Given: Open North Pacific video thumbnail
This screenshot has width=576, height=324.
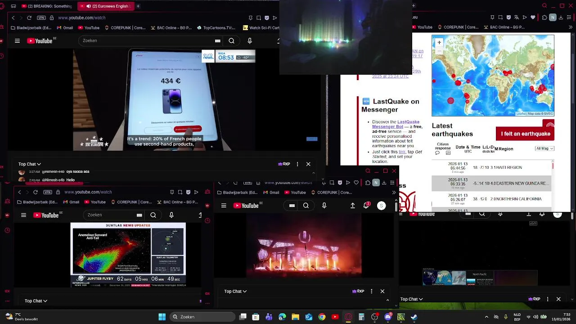Looking at the screenshot, I should click(480, 278).
